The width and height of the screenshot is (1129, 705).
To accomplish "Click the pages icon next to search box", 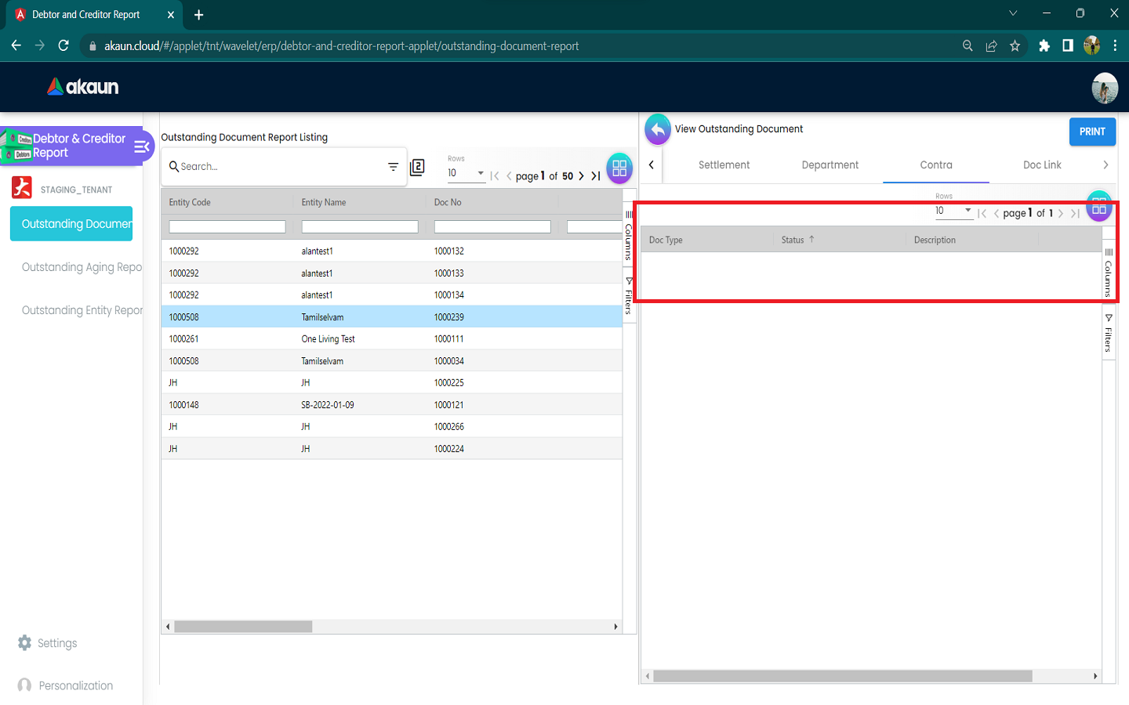I will [417, 167].
